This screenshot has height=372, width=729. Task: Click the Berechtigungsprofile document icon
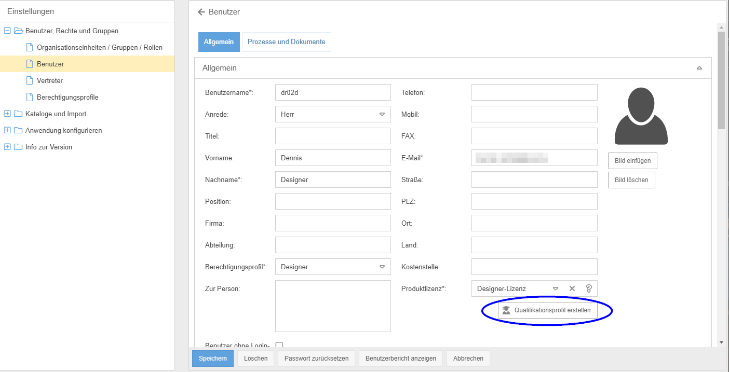[x=30, y=97]
